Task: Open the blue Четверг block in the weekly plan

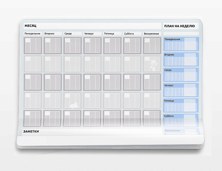Action: point(181,90)
